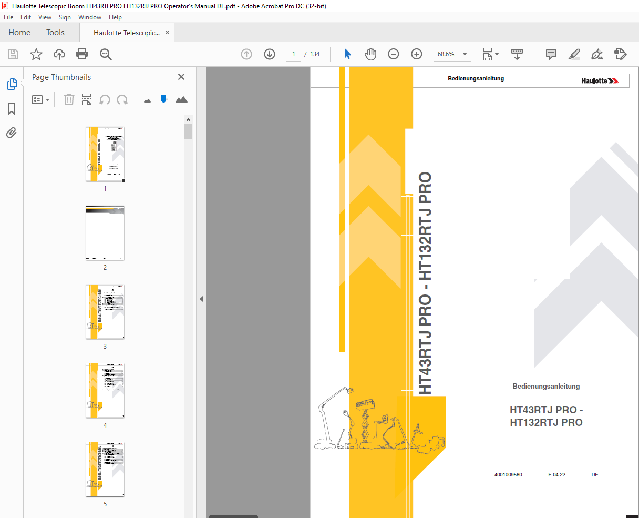Click the insert page break icon
Viewport: 639px width, 518px height.
click(x=87, y=99)
